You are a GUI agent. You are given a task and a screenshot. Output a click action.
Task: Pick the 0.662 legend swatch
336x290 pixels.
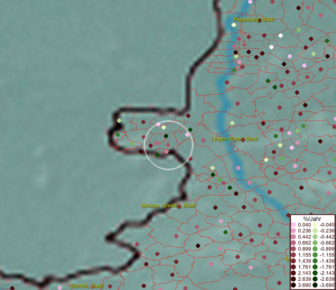(293, 243)
